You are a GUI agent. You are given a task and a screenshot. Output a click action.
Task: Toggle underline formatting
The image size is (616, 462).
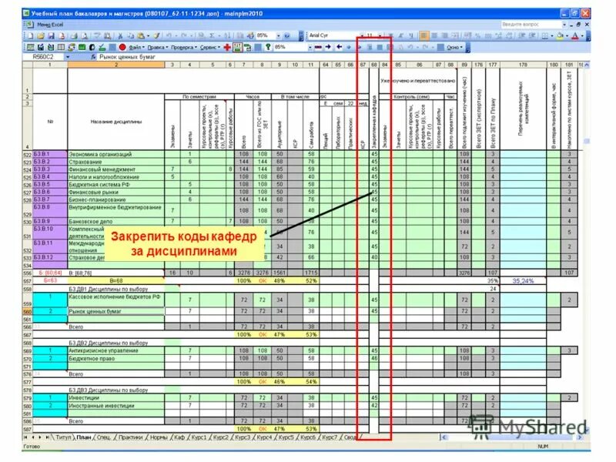coord(411,35)
